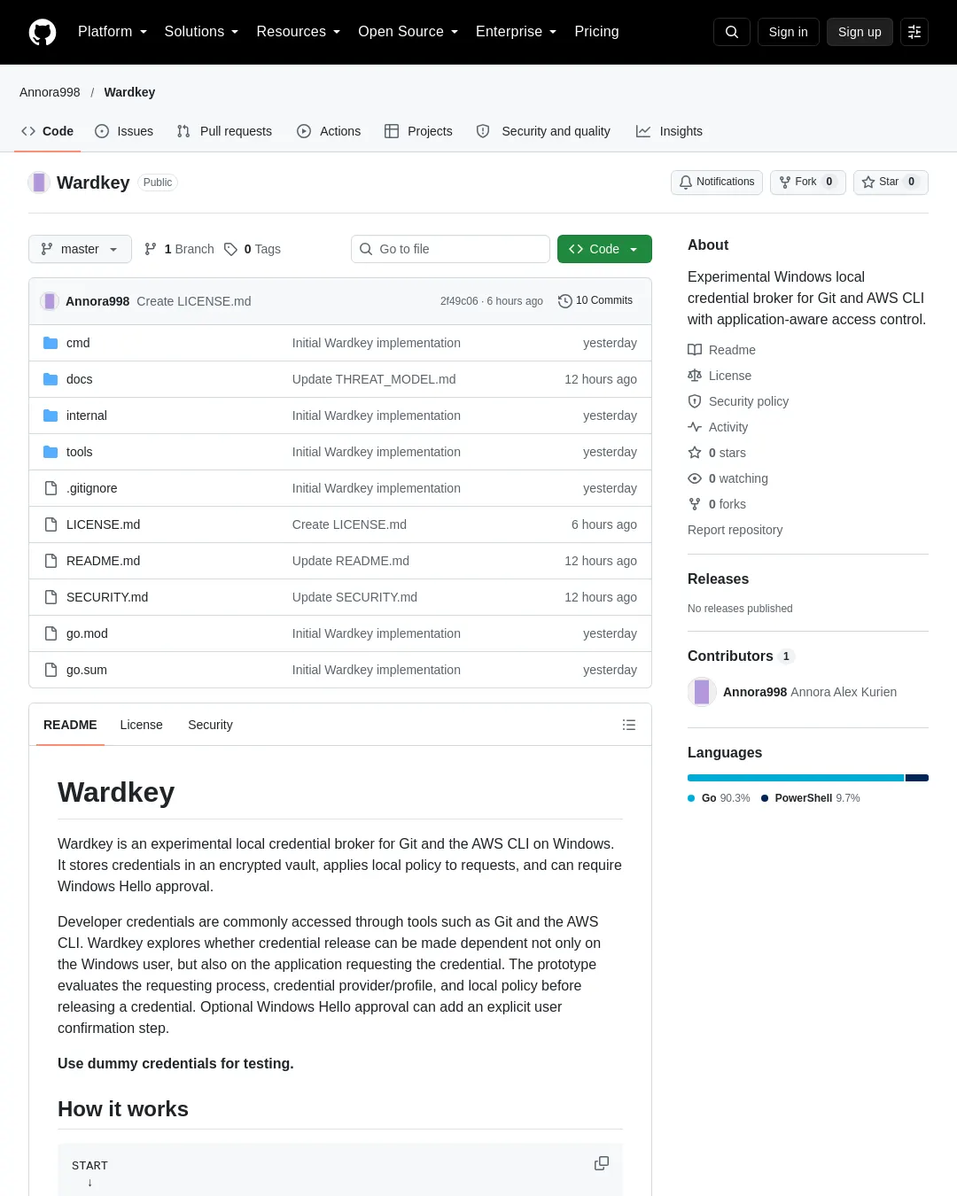Switch to the Insights tab
The height and width of the screenshot is (1196, 957).
669,131
